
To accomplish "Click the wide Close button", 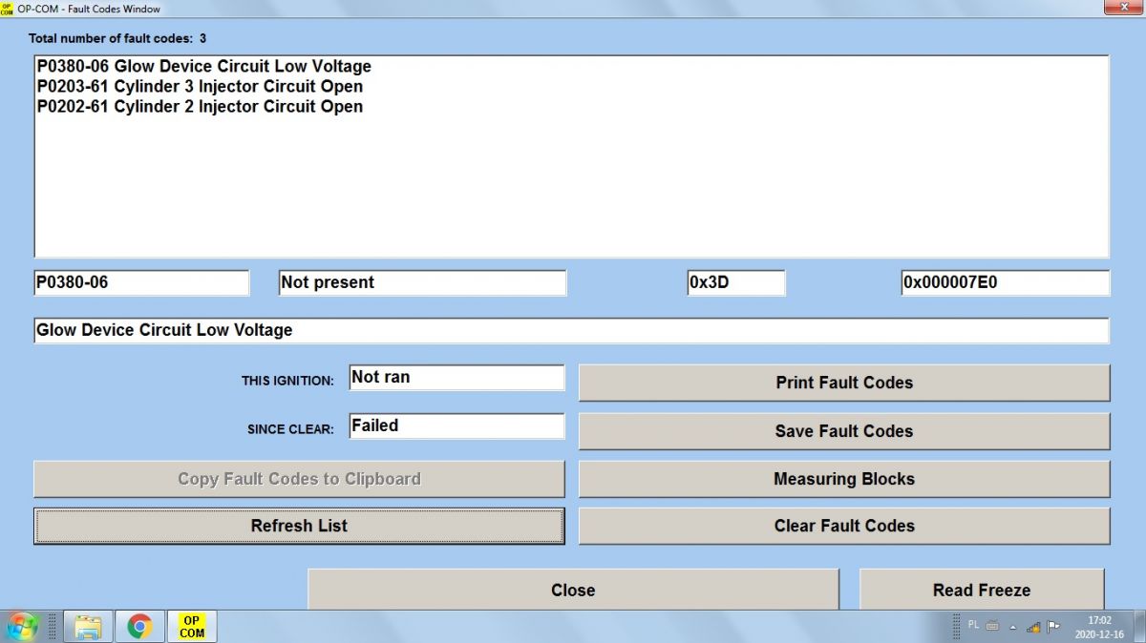I will [x=573, y=590].
